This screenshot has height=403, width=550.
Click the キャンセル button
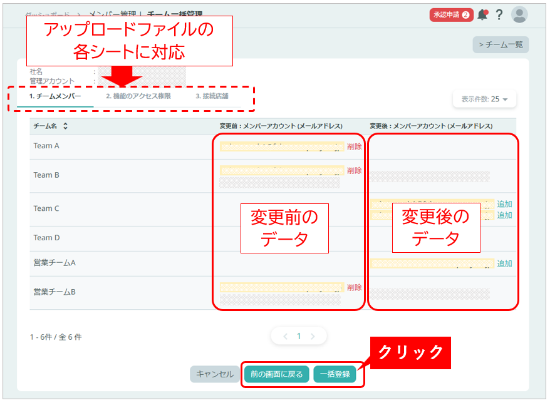tap(215, 374)
